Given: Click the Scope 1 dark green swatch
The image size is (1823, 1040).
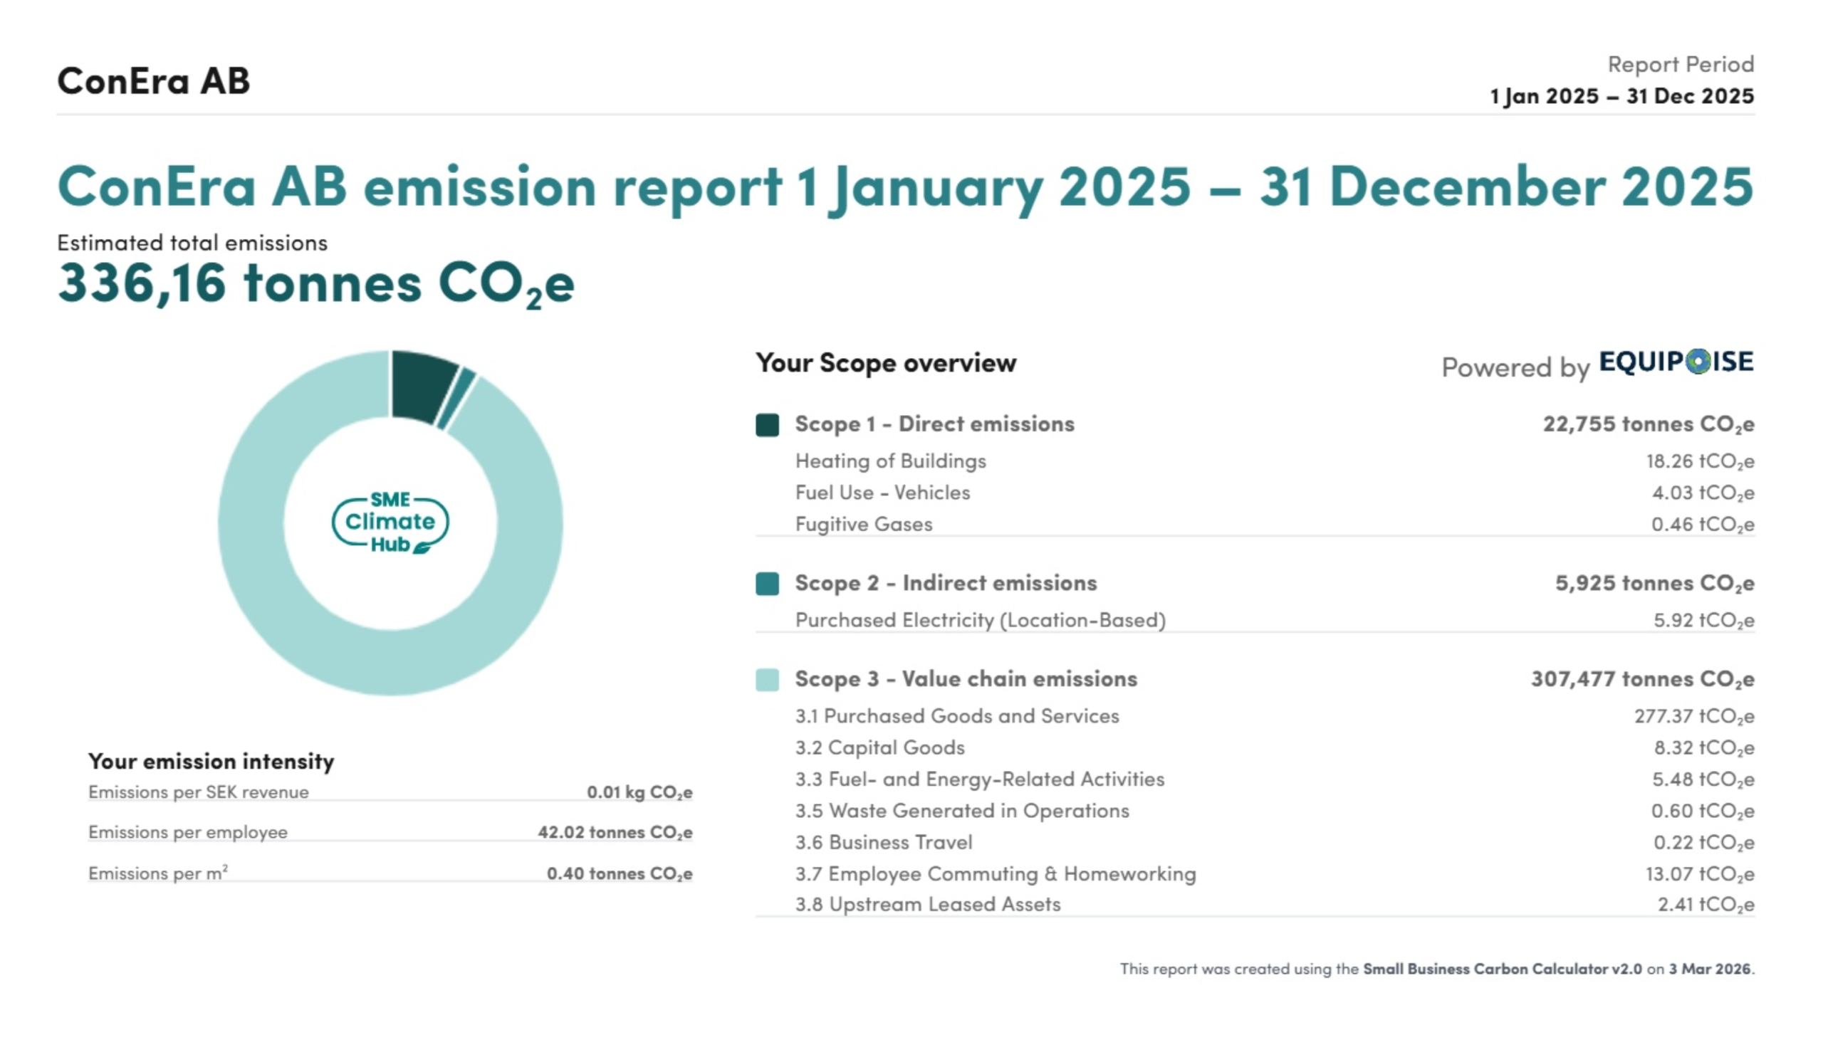Looking at the screenshot, I should pyautogui.click(x=766, y=424).
